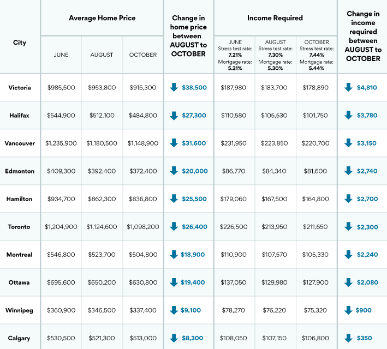The width and height of the screenshot is (387, 349).
Task: Click the Winnipeg row label
Action: [21, 310]
